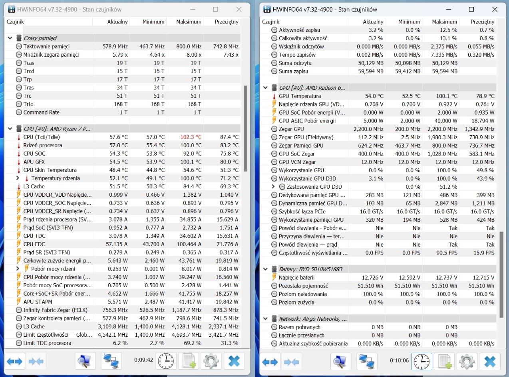Expand window width with the outward arrows icon
Image resolution: width=509 pixels, height=377 pixels.
click(x=15, y=361)
